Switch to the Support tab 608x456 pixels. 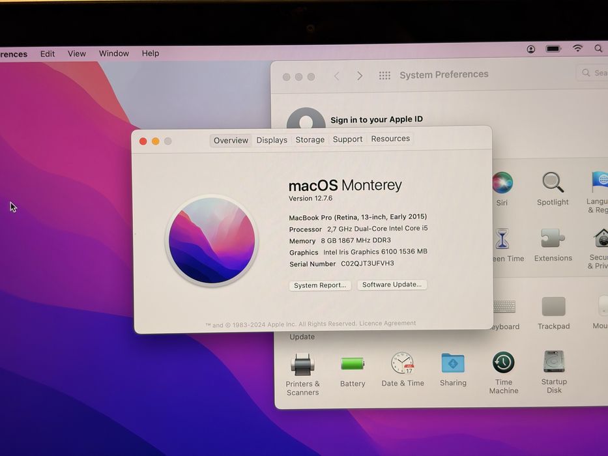347,139
